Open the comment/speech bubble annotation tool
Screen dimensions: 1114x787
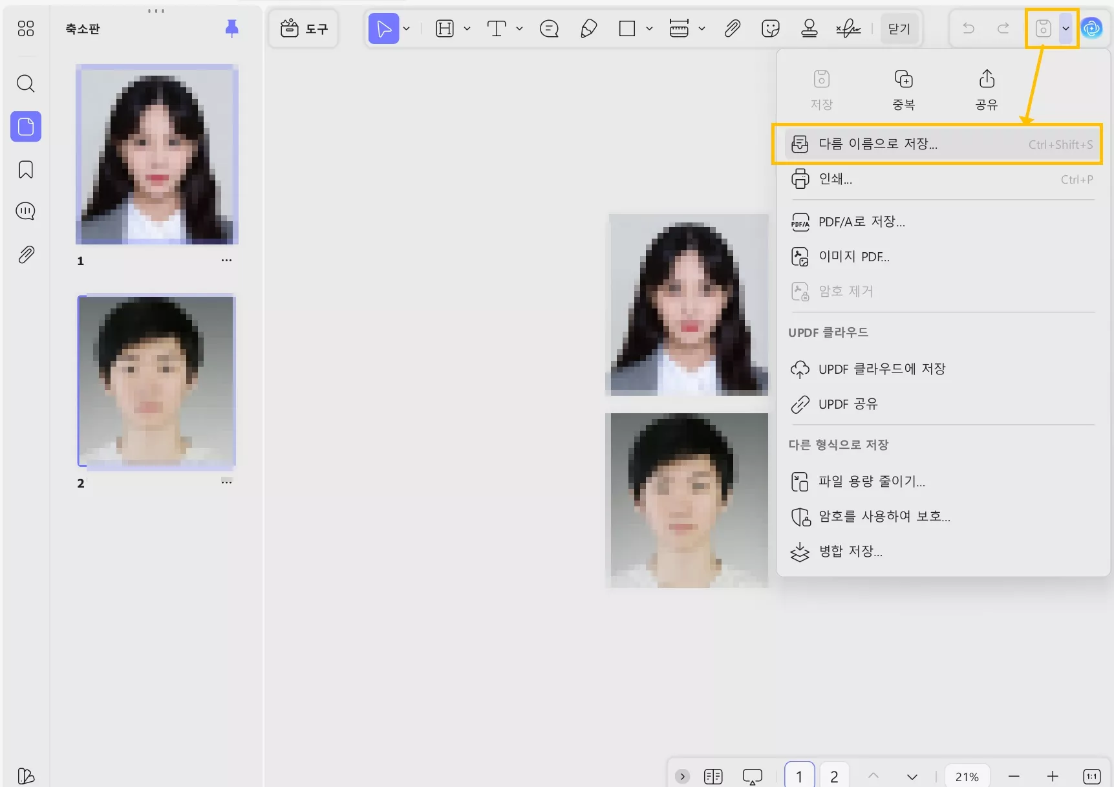point(548,28)
